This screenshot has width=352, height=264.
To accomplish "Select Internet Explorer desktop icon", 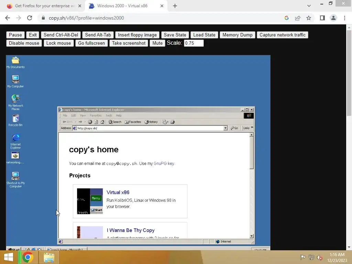I will [15, 141].
